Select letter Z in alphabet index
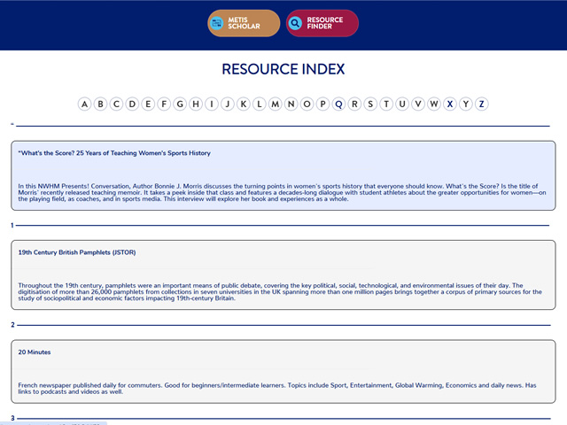 tap(482, 104)
